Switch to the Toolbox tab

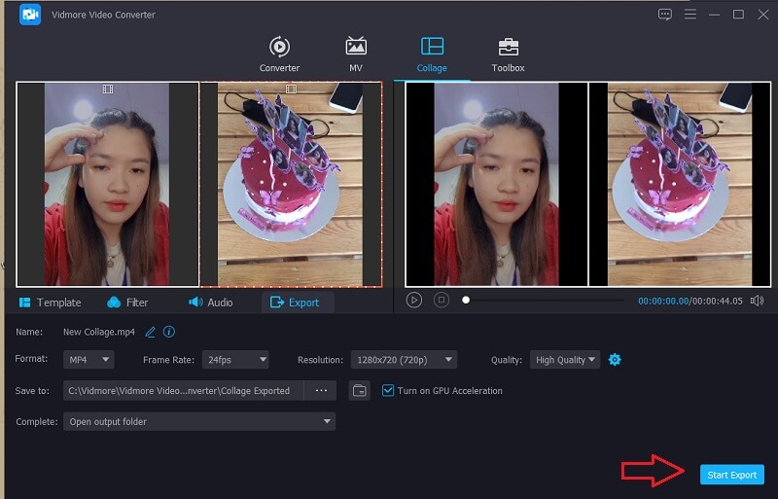pos(508,54)
